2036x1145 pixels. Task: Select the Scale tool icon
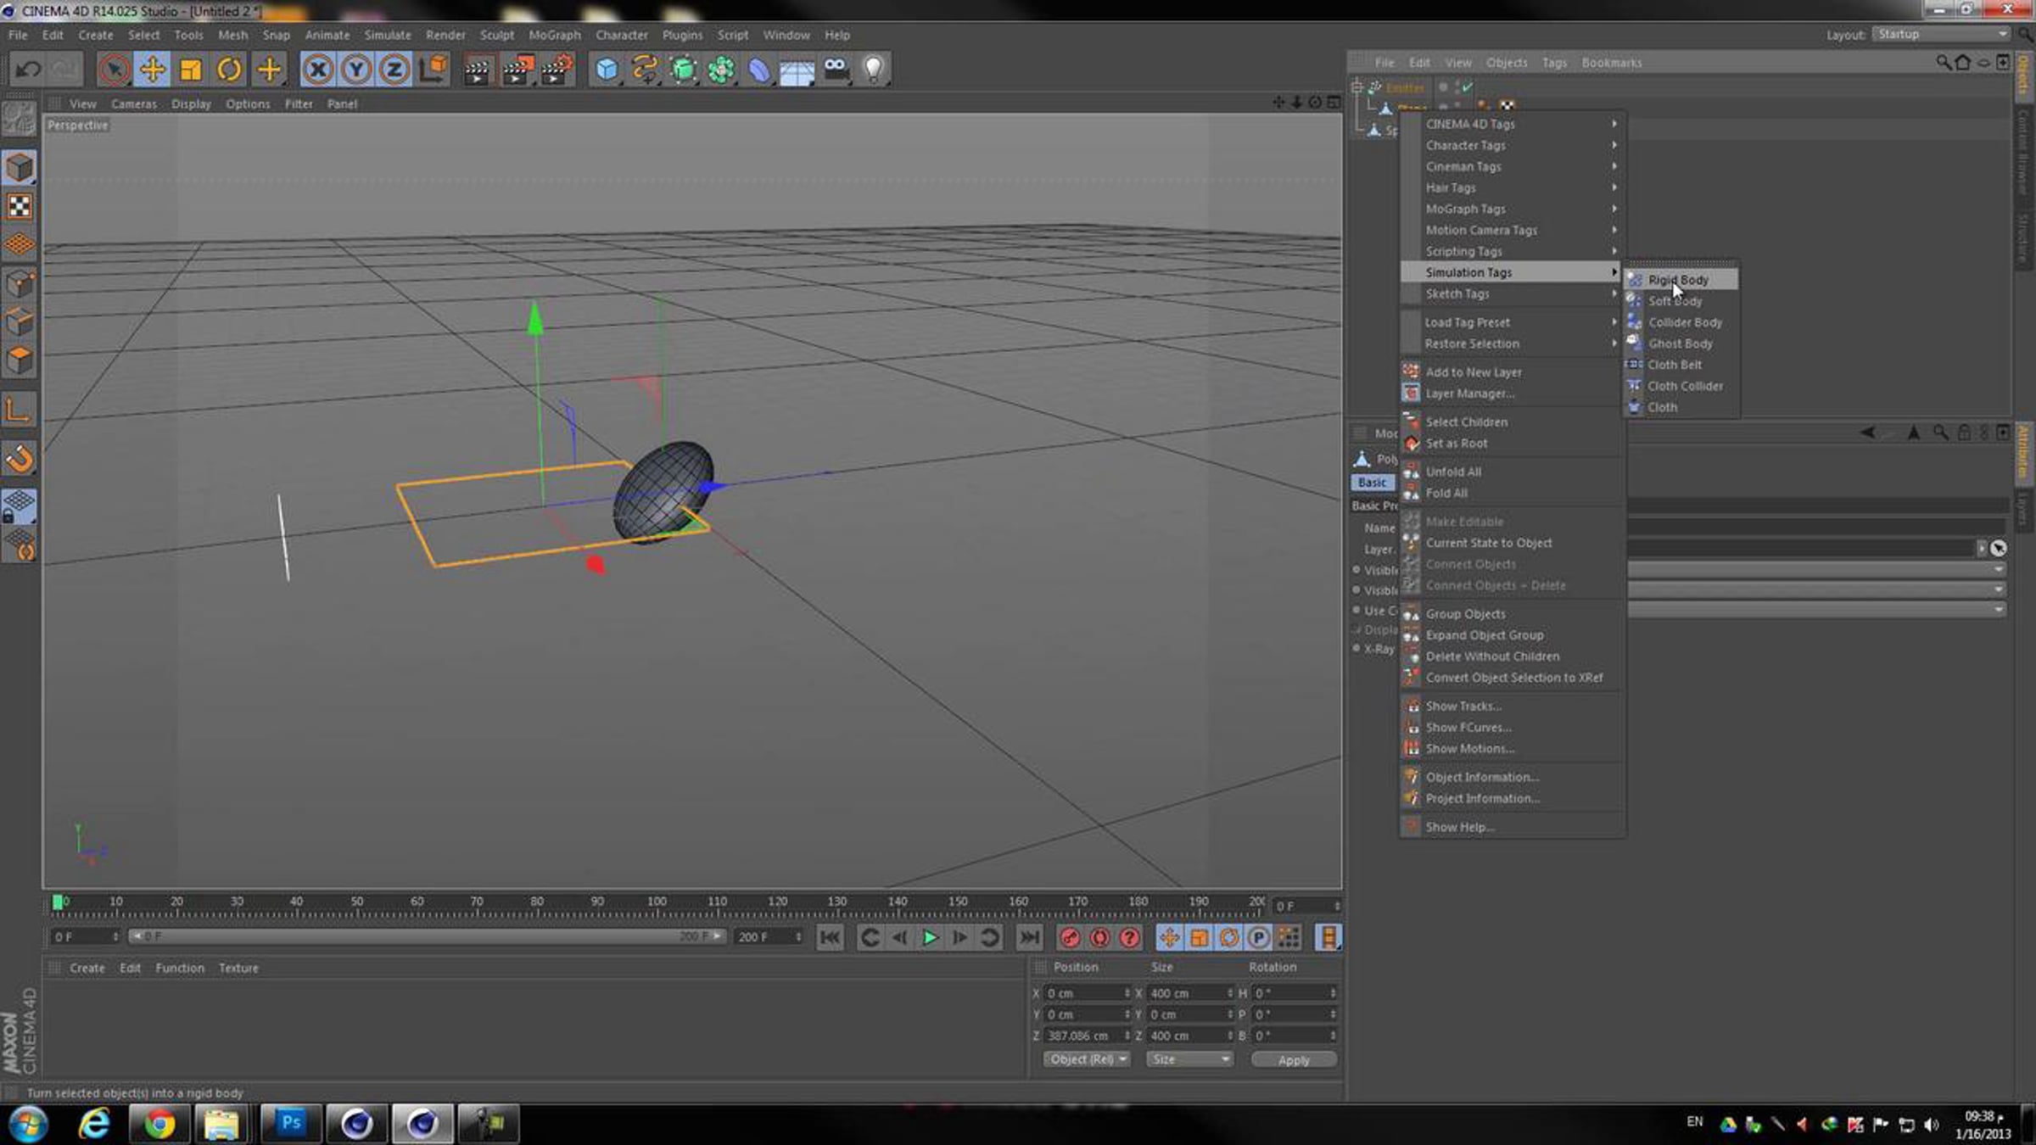[x=191, y=70]
